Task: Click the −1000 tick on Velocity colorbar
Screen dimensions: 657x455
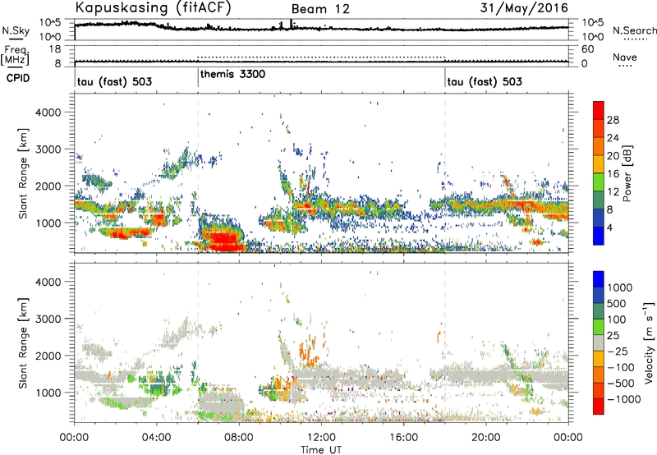Action: coord(623,399)
